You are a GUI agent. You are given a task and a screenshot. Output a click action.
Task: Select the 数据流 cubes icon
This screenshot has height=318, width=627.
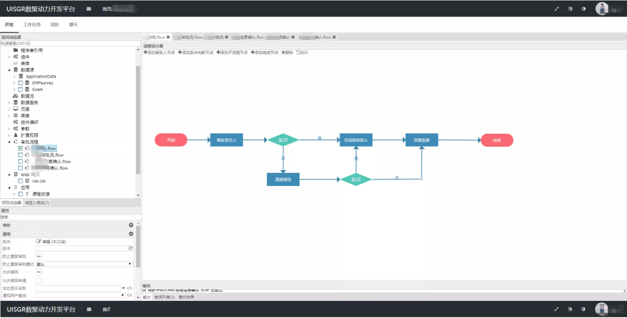[15, 96]
